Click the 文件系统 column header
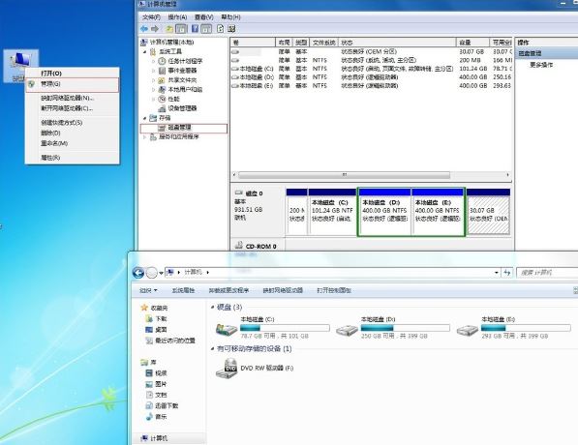The image size is (578, 445). pyautogui.click(x=324, y=43)
